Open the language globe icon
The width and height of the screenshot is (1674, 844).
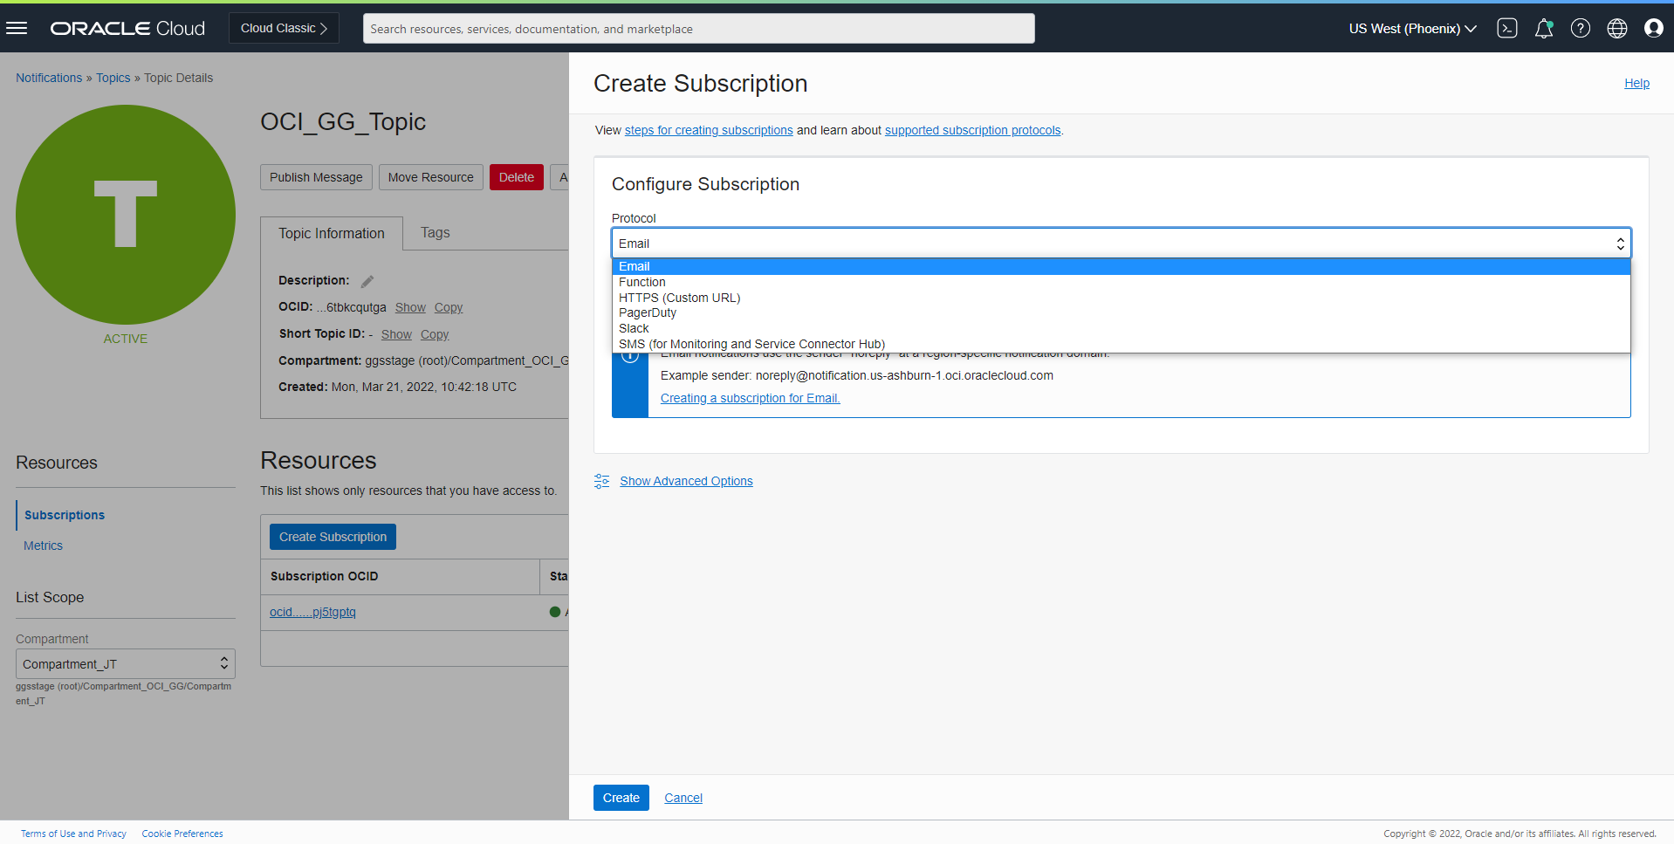pos(1617,28)
